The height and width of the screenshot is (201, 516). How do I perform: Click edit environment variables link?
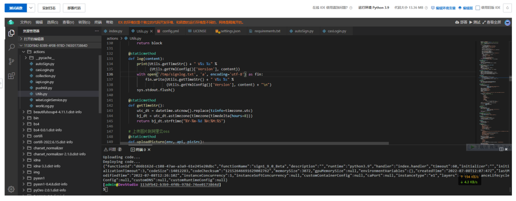coord(443,8)
